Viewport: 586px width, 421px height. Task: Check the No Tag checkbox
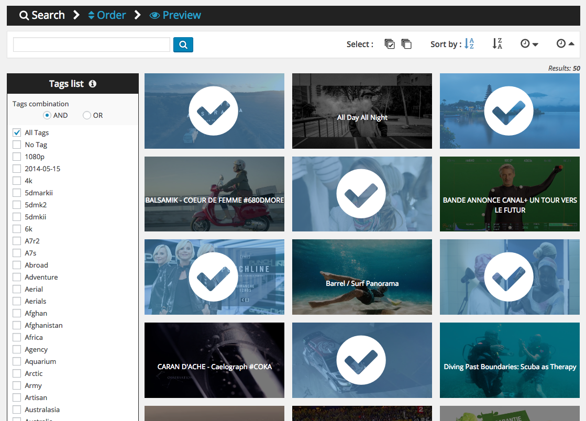tap(16, 145)
